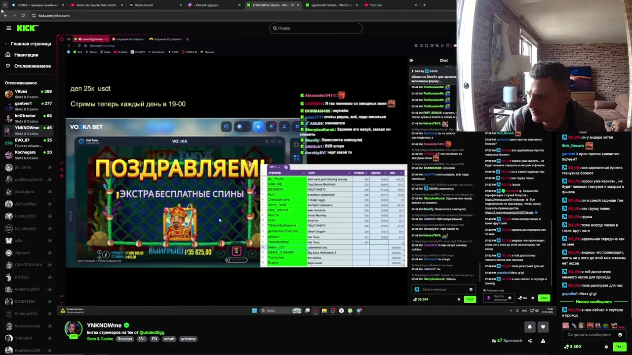The width and height of the screenshot is (632, 355).
Task: Report the stream with warning icon
Action: (543, 341)
